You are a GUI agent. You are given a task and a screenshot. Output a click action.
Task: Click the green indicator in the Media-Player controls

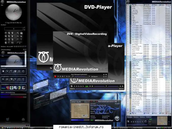coord(87,86)
